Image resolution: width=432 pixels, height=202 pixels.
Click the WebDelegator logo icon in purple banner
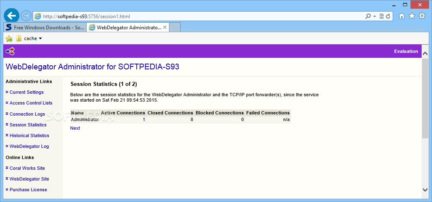click(10, 51)
